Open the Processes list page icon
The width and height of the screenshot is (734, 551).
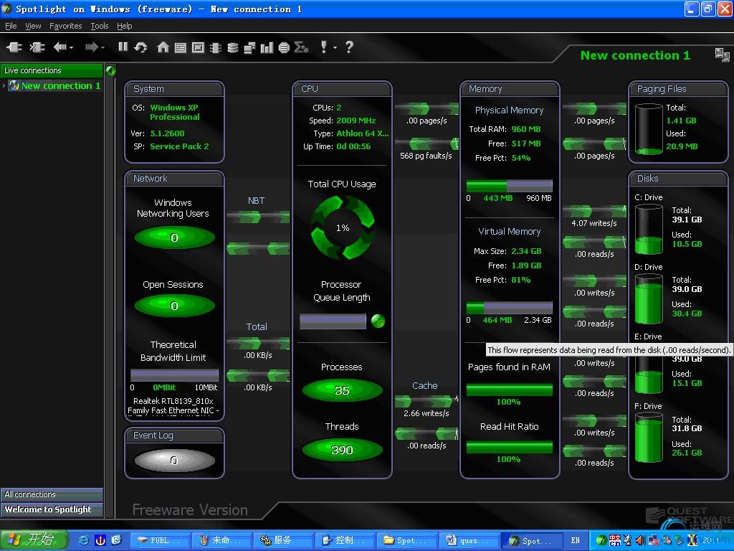[180, 47]
